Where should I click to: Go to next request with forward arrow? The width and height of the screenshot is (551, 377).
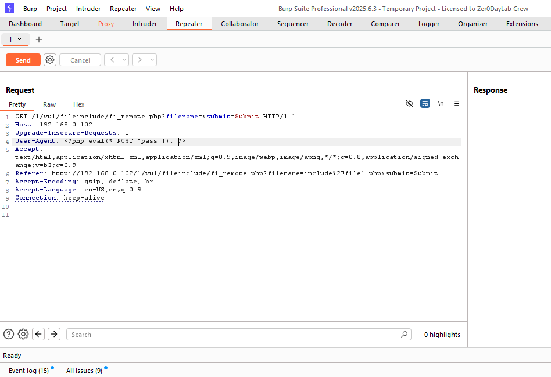pyautogui.click(x=140, y=60)
